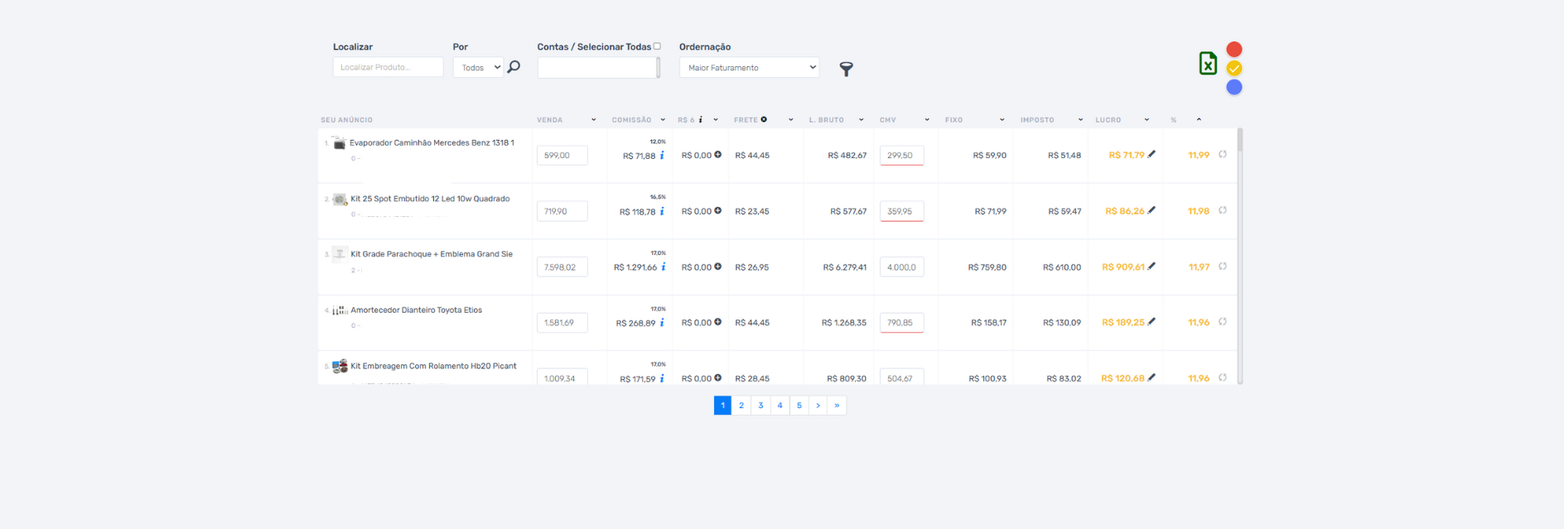Open the Ordenação 'Maior Faturamento' dropdown
Screen dimensions: 1564x529
coord(749,68)
